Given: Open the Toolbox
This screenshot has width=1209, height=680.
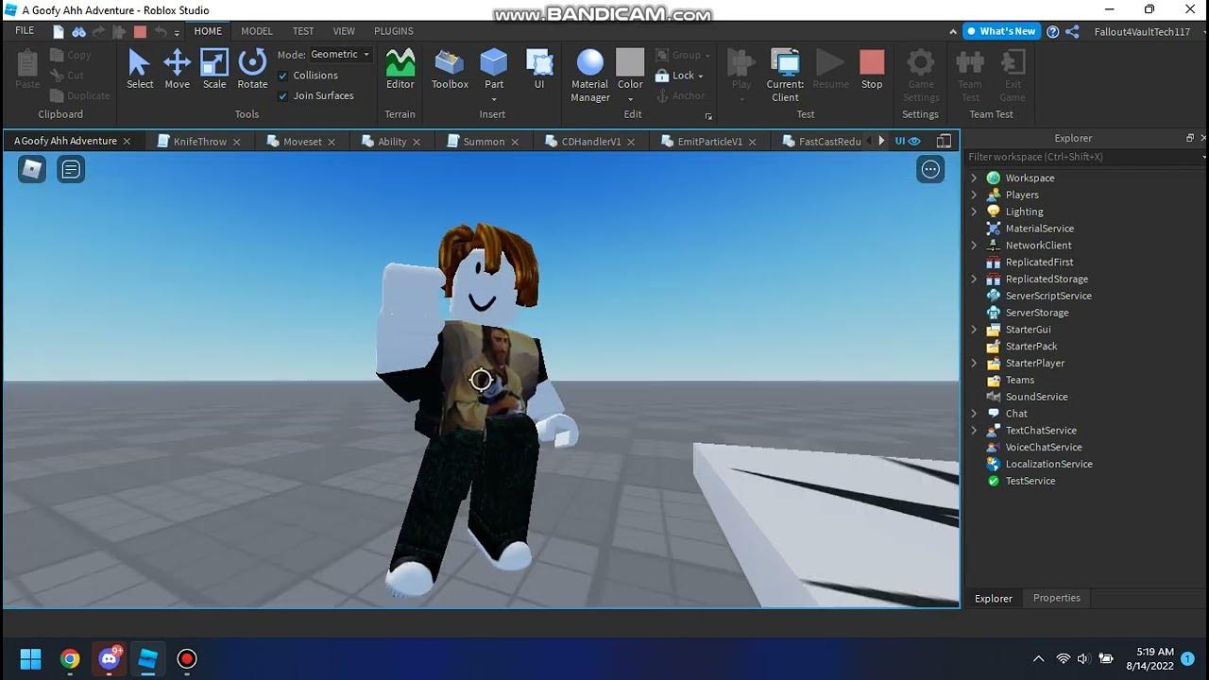Looking at the screenshot, I should point(450,70).
